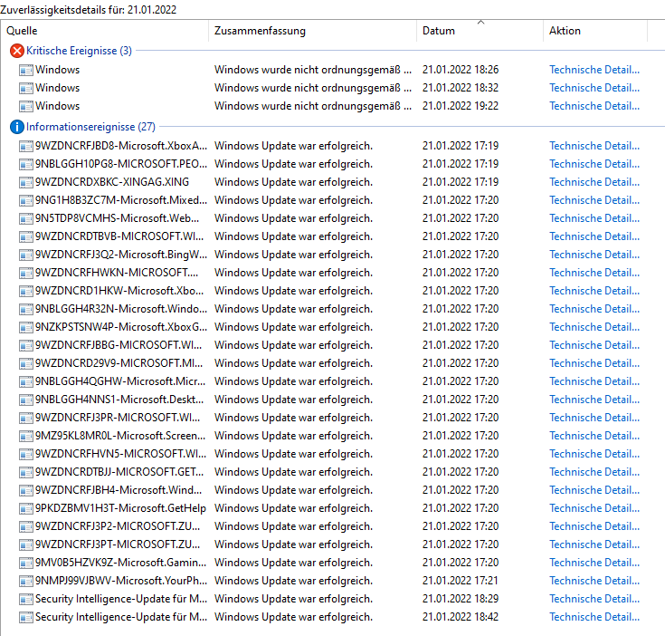Click the date 21.01.2022 17:21
Image resolution: width=665 pixels, height=636 pixels.
pos(461,581)
